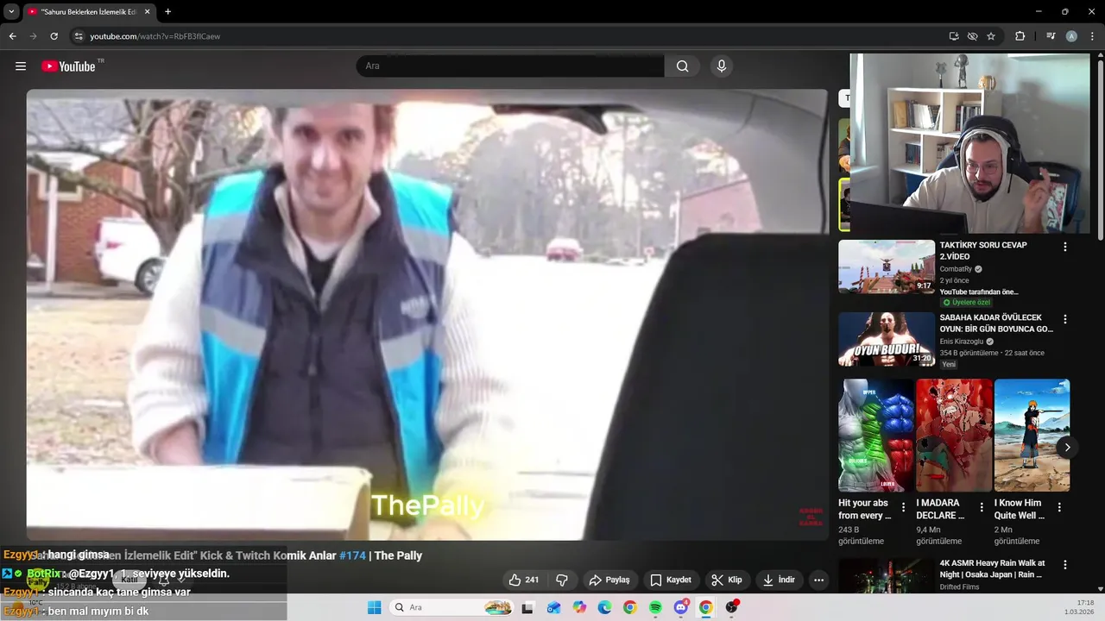Viewport: 1105px width, 621px height.
Task: Save the video with Kaydet
Action: [x=671, y=580]
